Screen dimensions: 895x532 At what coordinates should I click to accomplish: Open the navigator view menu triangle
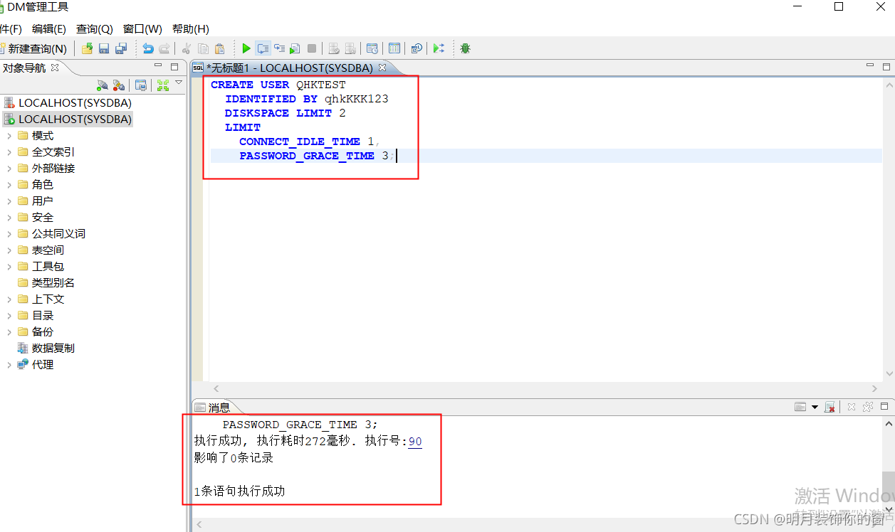(x=179, y=83)
